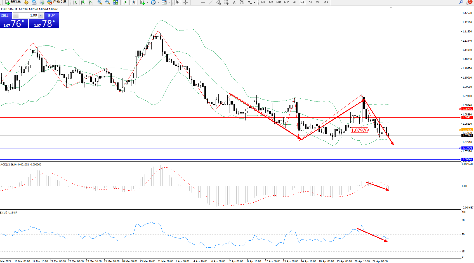Screen dimensions: 474x263
Task: Select the crosshair tool
Action: click(x=185, y=2)
